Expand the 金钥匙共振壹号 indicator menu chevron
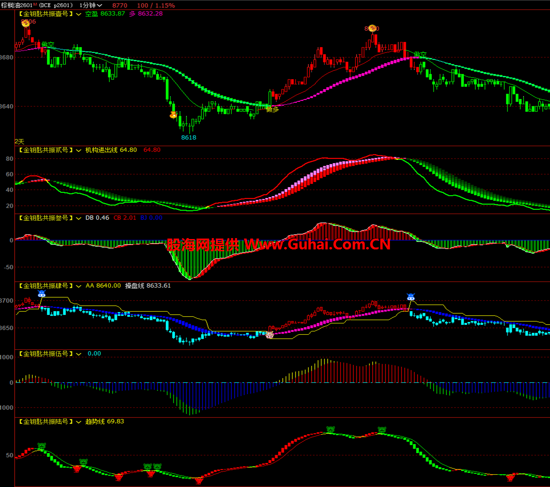This screenshot has height=487, width=550. point(78,14)
